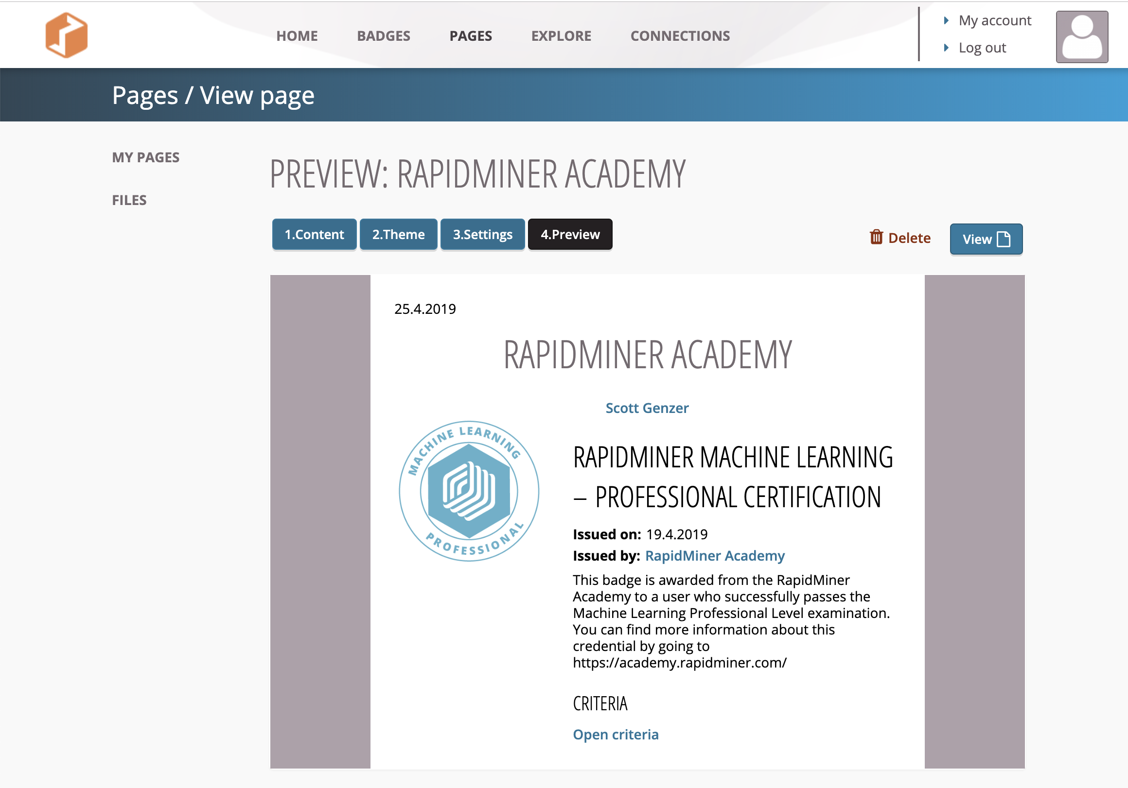Click the Machine Learning Professional Certification heading
Screen dimensions: 1128x788
733,477
